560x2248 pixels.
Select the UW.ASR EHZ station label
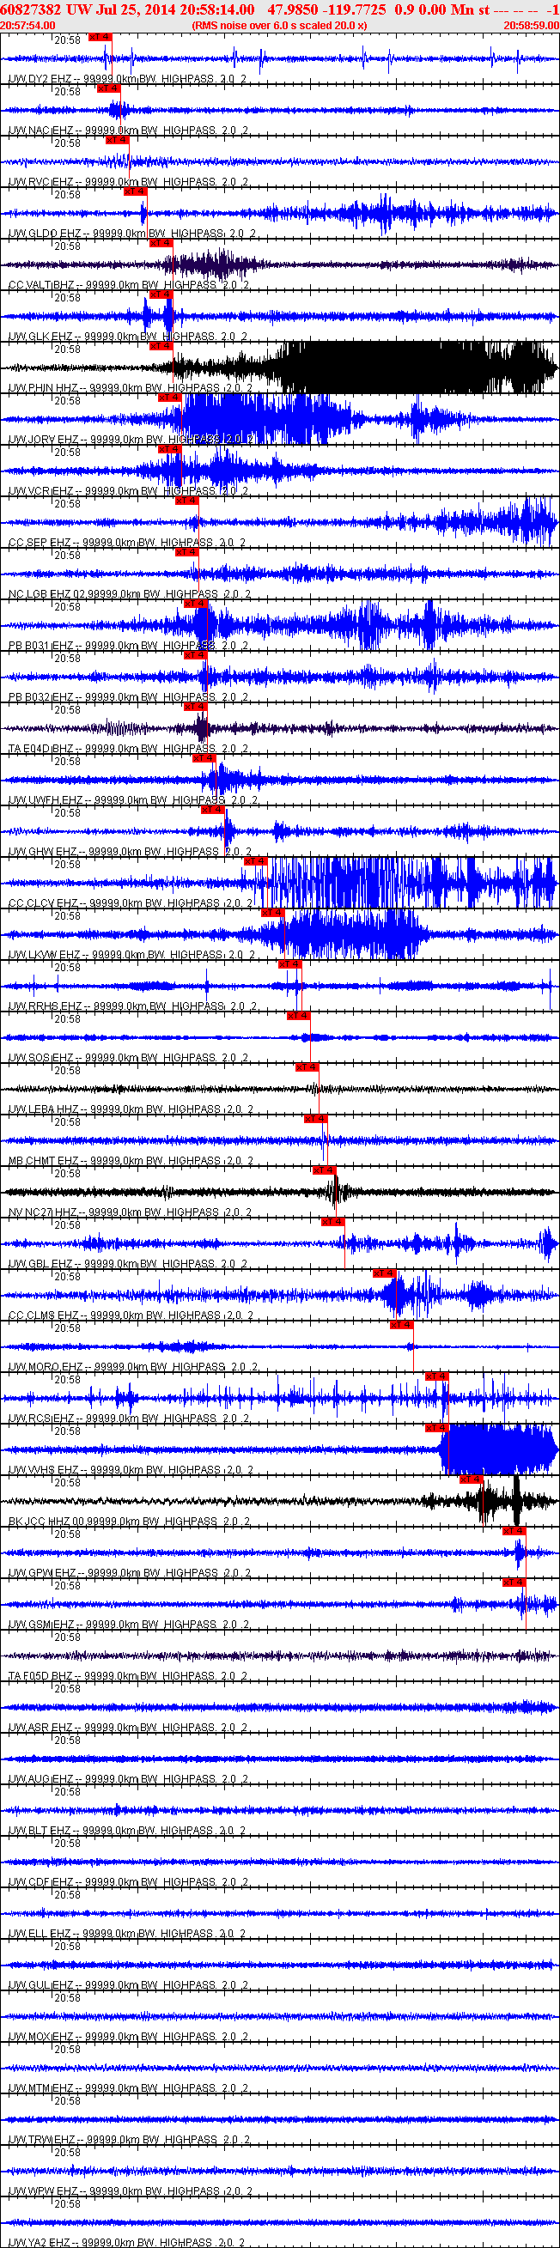coord(127,1727)
